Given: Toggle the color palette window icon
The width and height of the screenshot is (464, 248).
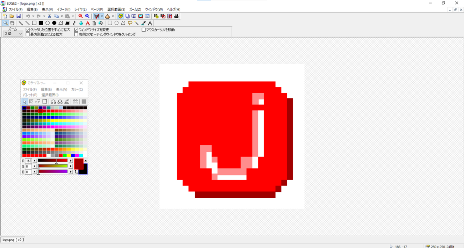Looking at the screenshot, I should pos(121,16).
